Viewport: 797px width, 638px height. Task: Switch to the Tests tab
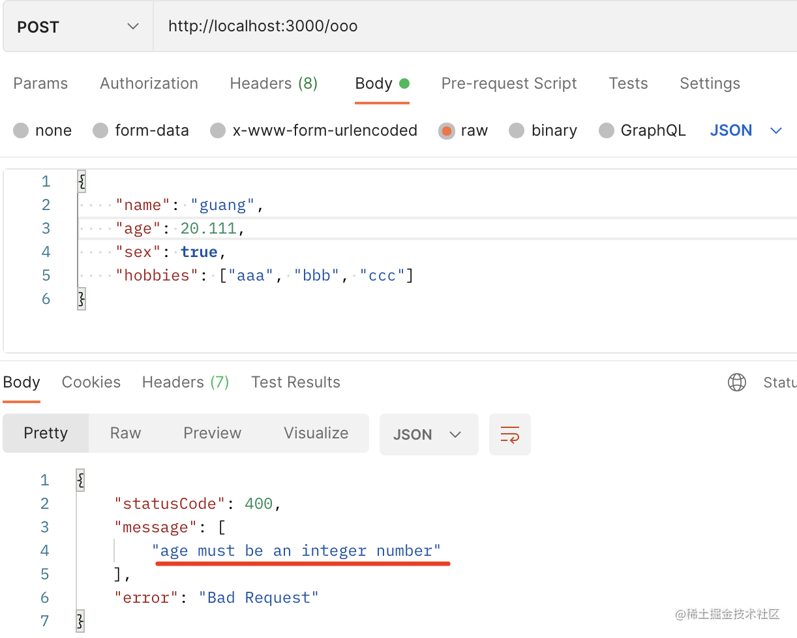pyautogui.click(x=628, y=84)
